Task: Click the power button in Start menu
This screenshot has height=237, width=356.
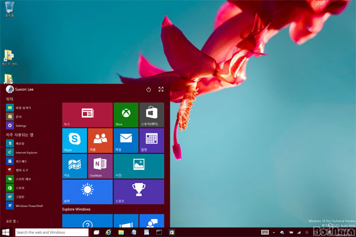Action: pos(148,89)
